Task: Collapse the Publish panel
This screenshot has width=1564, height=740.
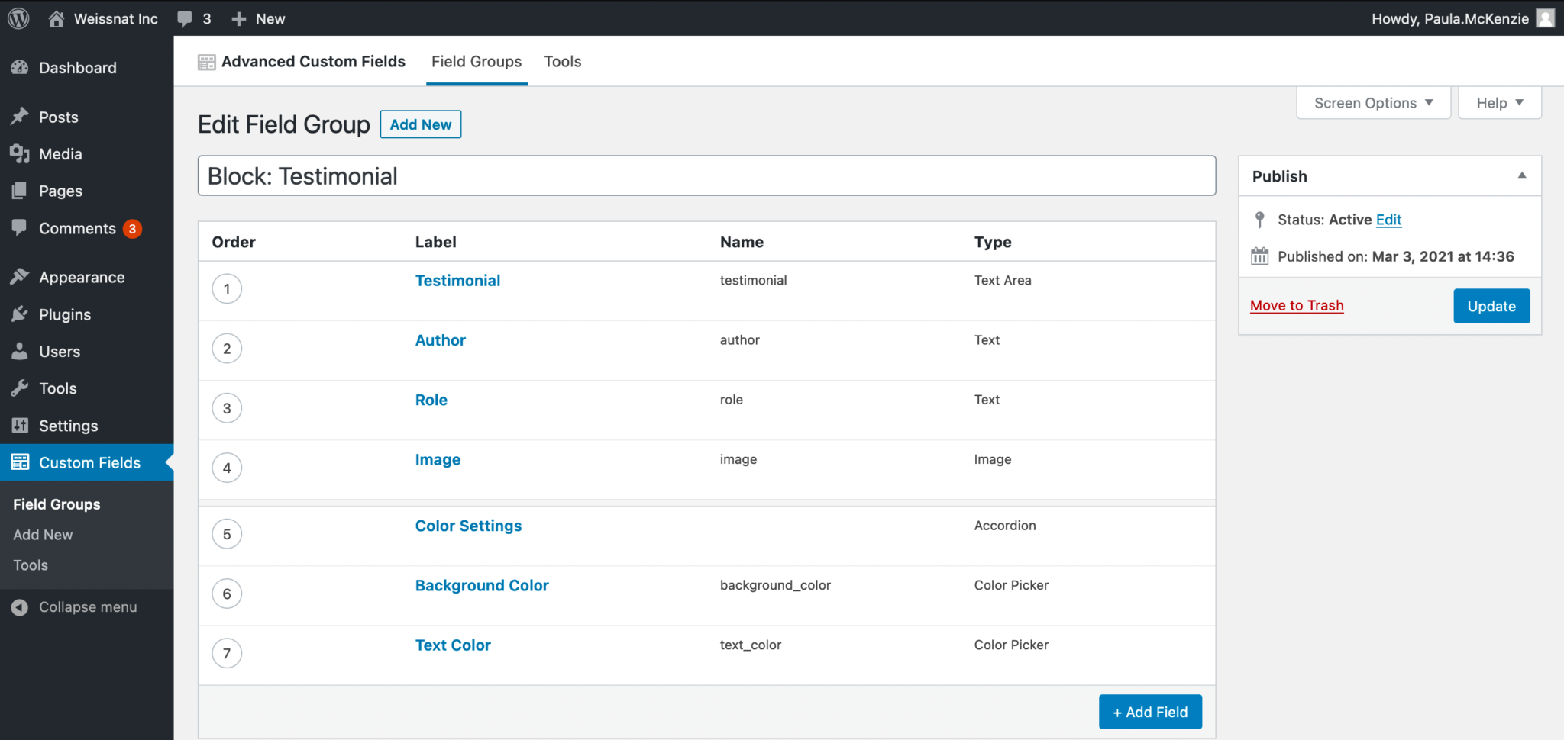Action: point(1521,175)
